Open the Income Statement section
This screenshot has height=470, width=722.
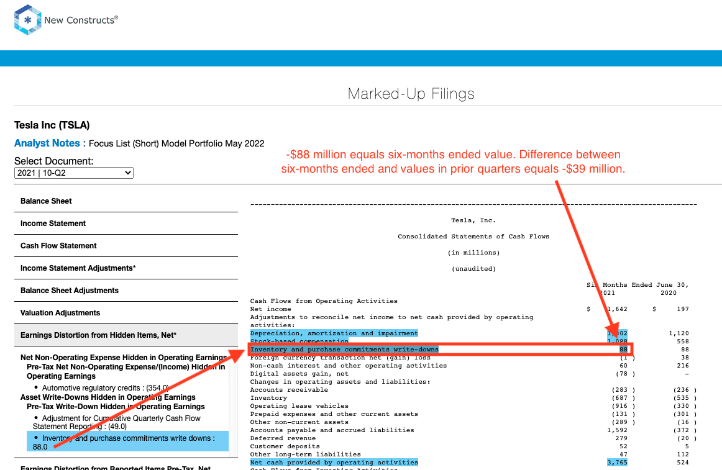point(126,224)
